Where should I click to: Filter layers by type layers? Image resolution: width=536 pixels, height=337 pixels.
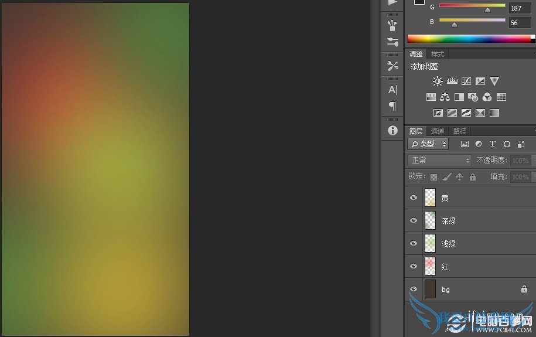coord(493,144)
